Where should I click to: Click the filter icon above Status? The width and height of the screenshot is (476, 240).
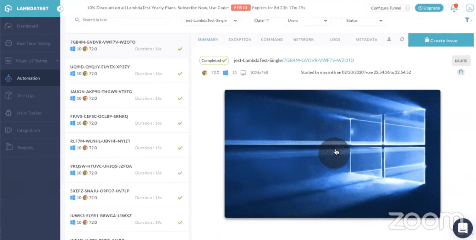468,21
